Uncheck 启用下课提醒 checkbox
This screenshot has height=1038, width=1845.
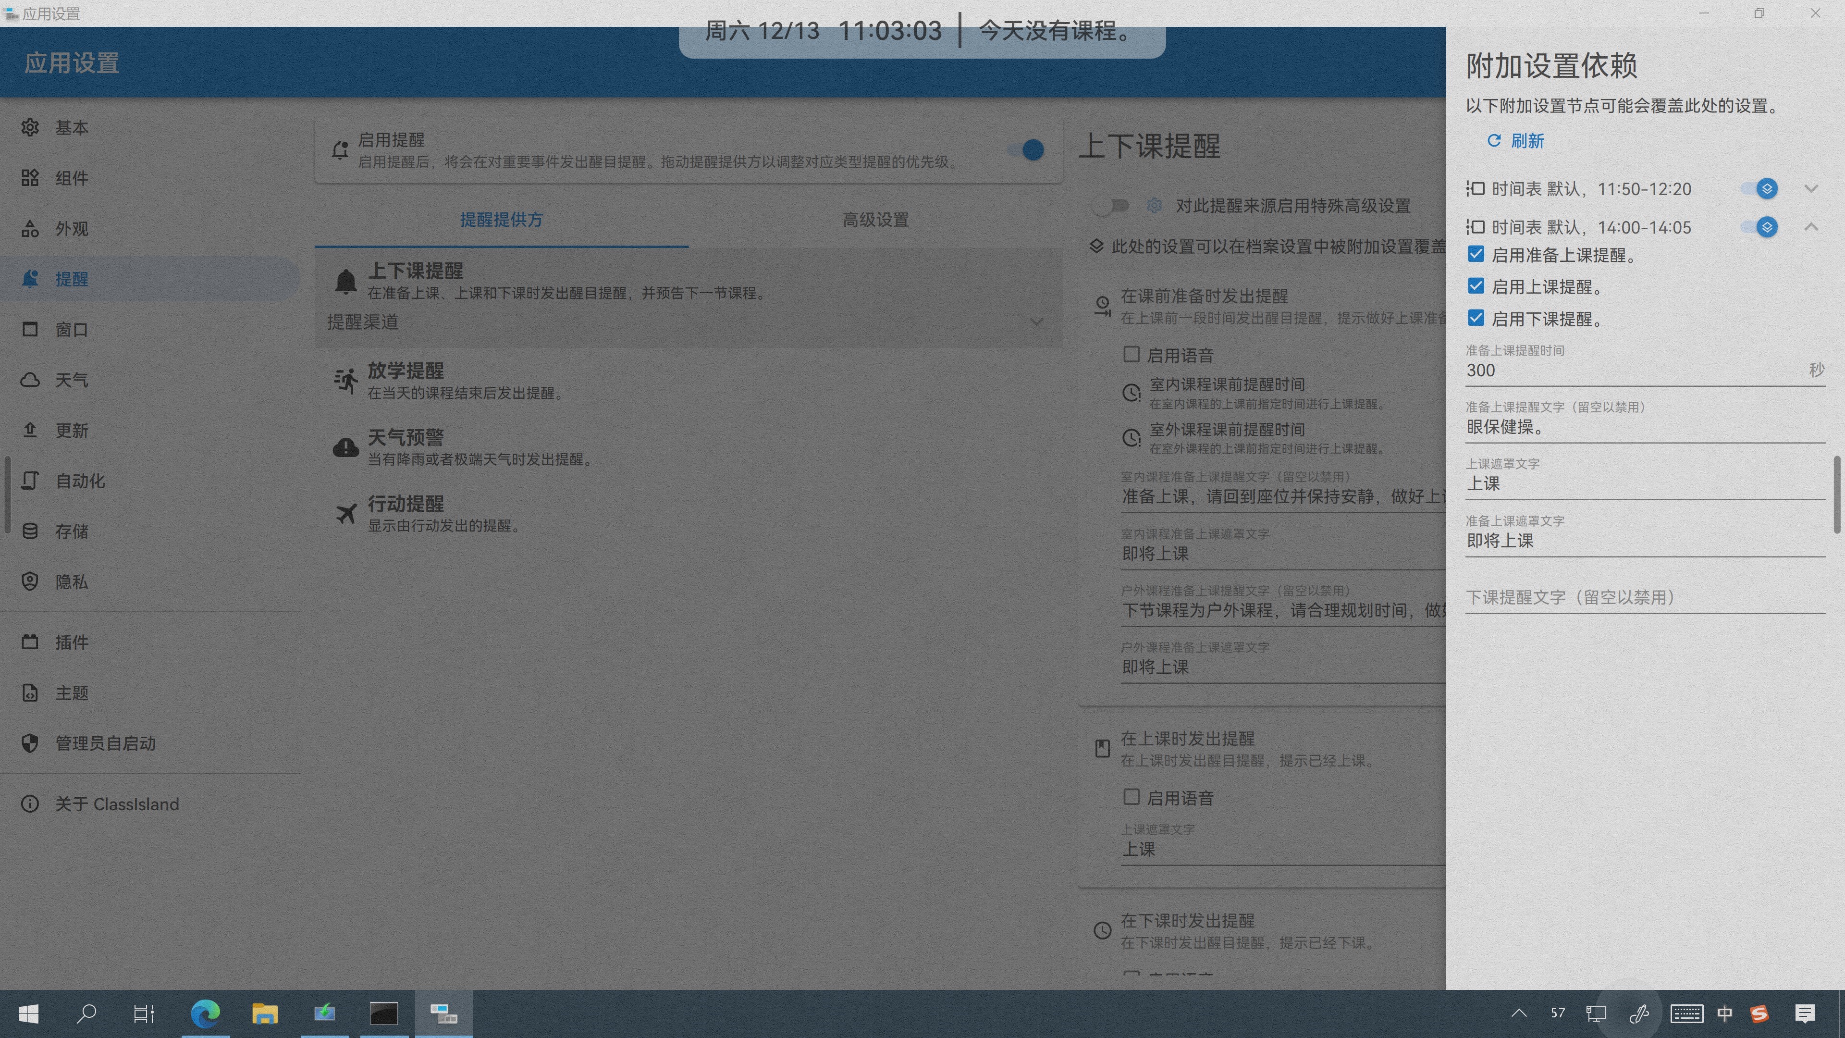pyautogui.click(x=1476, y=318)
